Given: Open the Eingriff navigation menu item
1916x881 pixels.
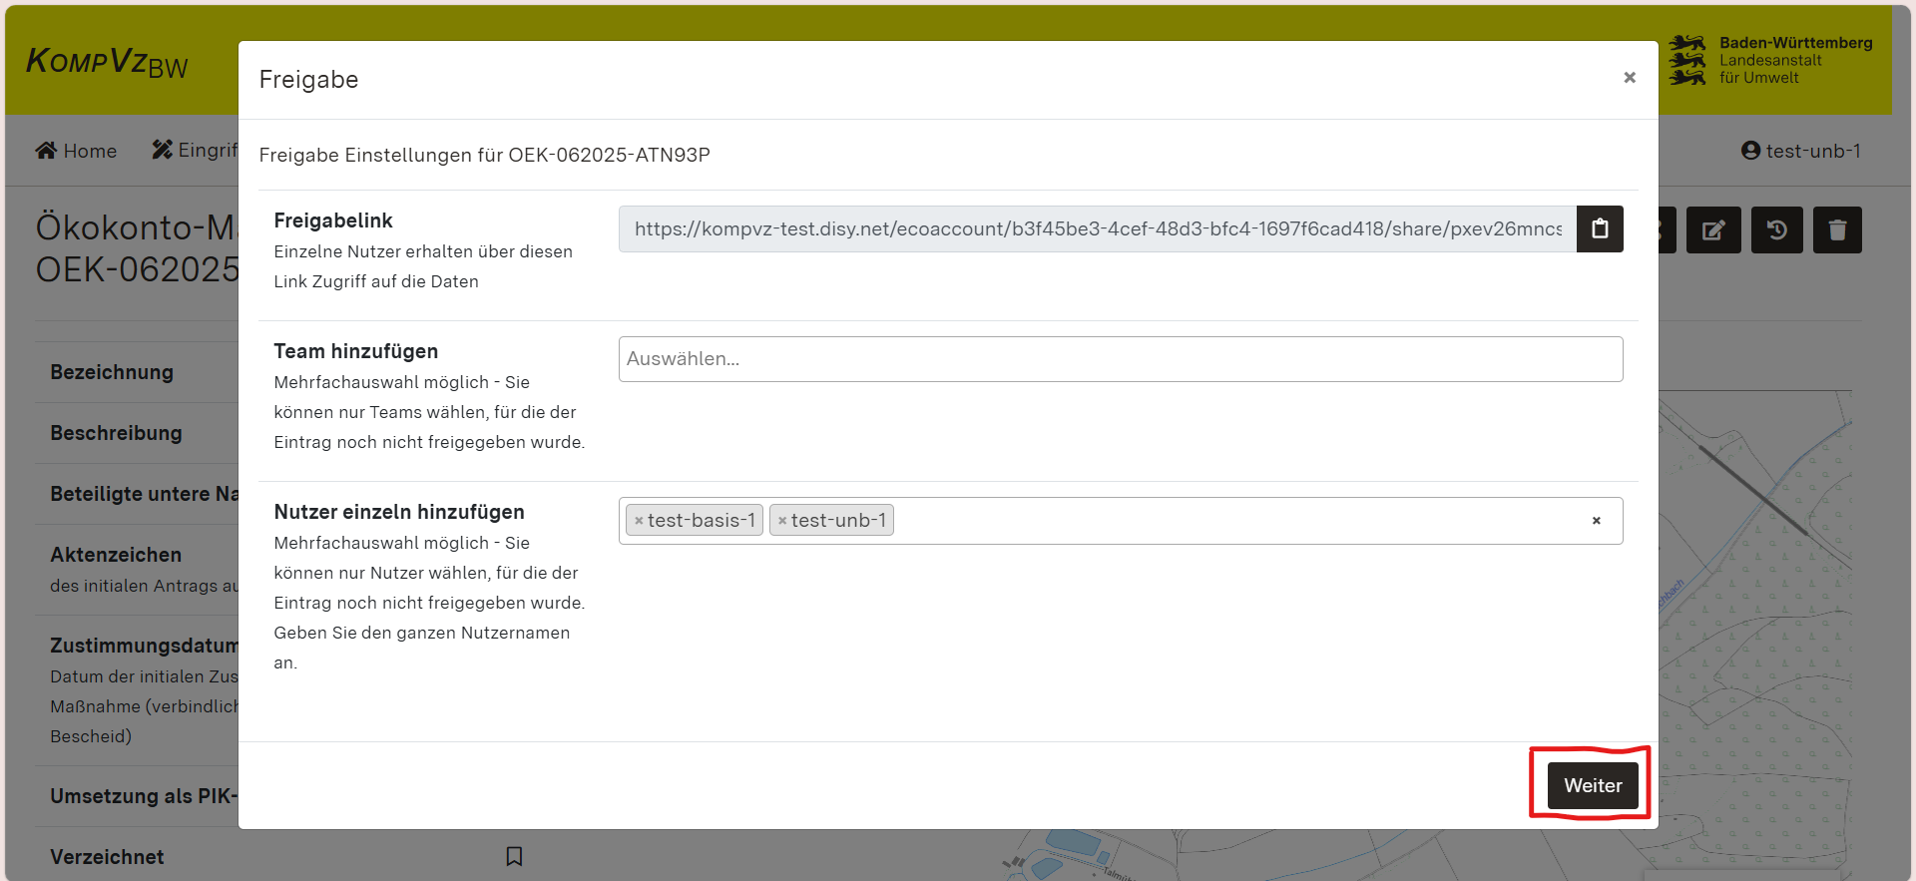Looking at the screenshot, I should click(x=196, y=151).
